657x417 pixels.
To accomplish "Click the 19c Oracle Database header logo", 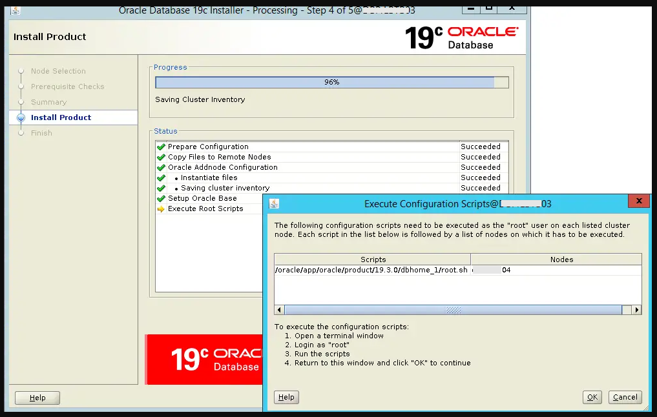I will (461, 37).
